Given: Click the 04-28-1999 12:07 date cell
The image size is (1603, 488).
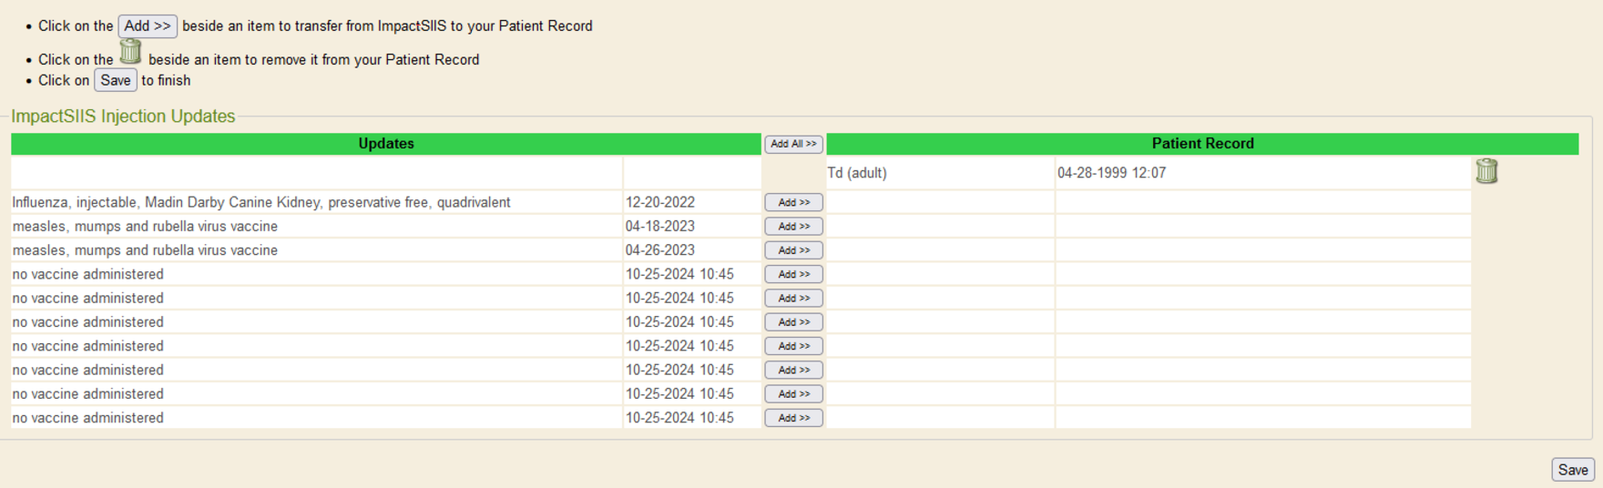Looking at the screenshot, I should (x=1111, y=173).
